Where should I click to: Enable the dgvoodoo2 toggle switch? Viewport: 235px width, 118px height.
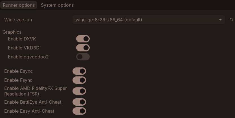(x=83, y=57)
